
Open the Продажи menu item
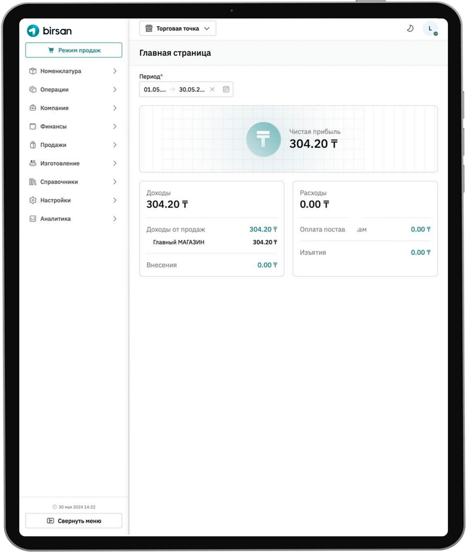[x=53, y=145]
